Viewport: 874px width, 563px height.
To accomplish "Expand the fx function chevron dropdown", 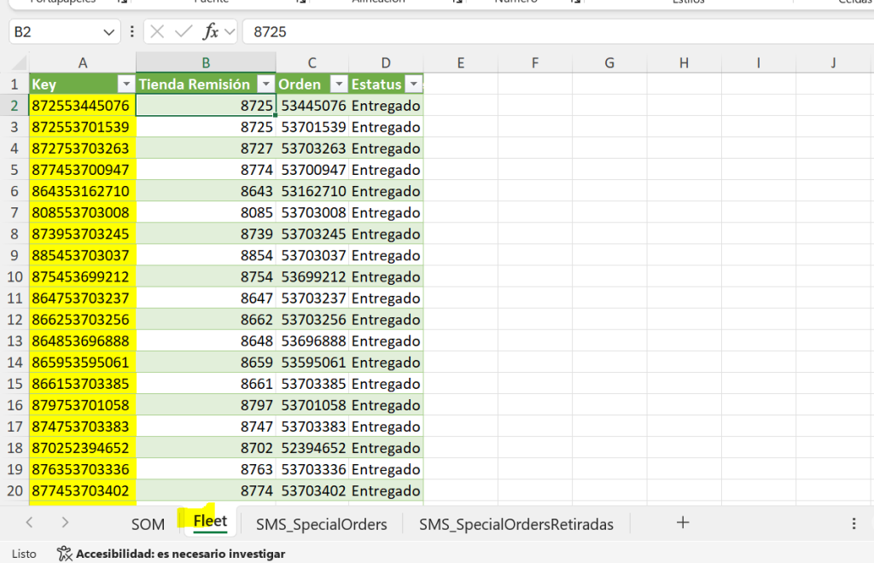I will 229,32.
